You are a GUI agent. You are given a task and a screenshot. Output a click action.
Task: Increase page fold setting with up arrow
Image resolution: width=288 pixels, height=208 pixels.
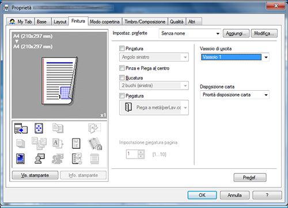[141, 152]
